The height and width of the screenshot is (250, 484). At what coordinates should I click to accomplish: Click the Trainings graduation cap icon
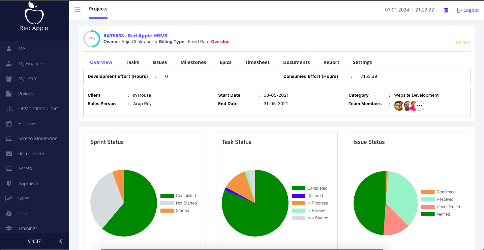[x=9, y=228]
